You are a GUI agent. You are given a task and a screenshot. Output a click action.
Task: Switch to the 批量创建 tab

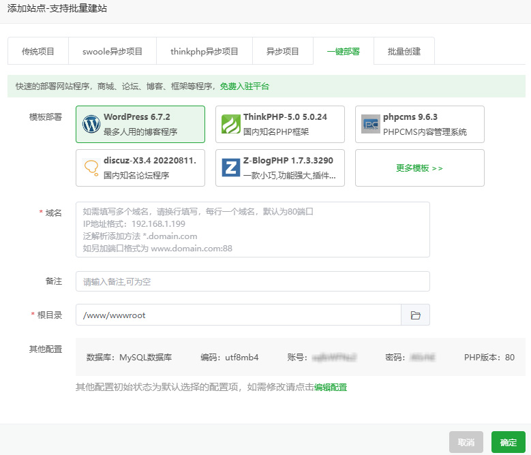tap(404, 51)
